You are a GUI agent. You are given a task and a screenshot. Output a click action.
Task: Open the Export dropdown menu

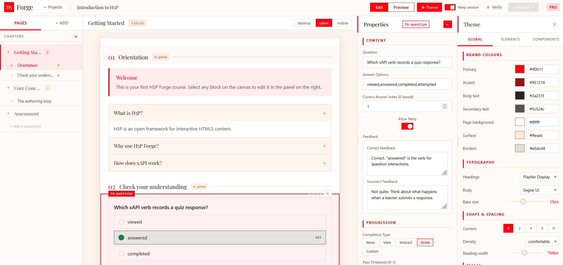(523, 7)
